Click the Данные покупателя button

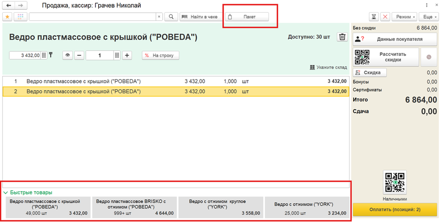pyautogui.click(x=395, y=39)
